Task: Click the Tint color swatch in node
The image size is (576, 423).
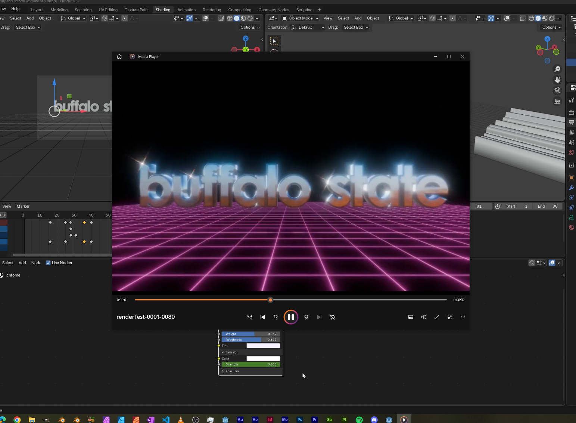Action: (263, 346)
